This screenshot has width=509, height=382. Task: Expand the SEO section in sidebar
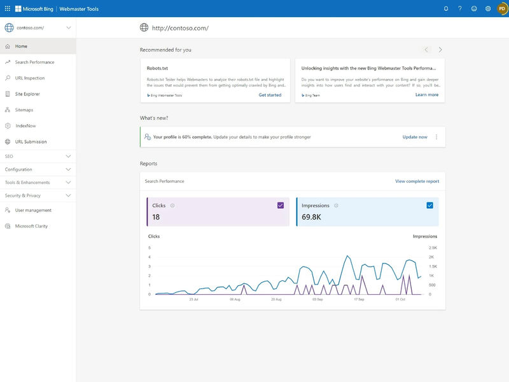point(68,156)
